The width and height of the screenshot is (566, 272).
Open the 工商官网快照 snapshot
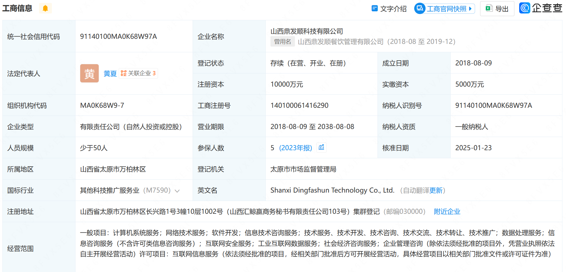(x=444, y=9)
